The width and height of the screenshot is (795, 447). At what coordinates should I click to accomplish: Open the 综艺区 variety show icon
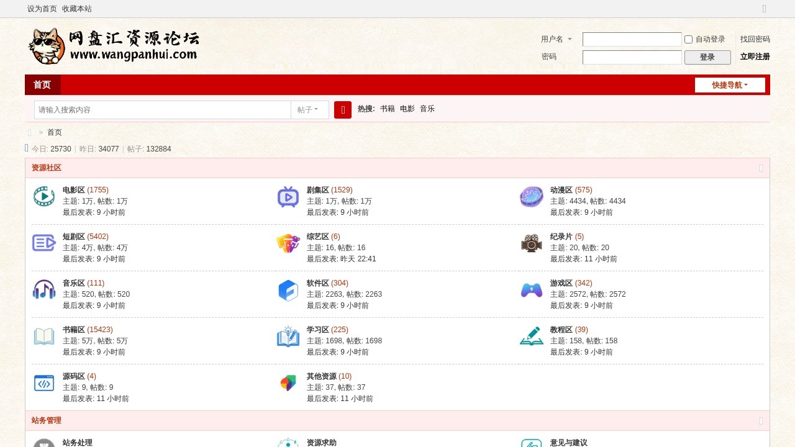tap(288, 243)
